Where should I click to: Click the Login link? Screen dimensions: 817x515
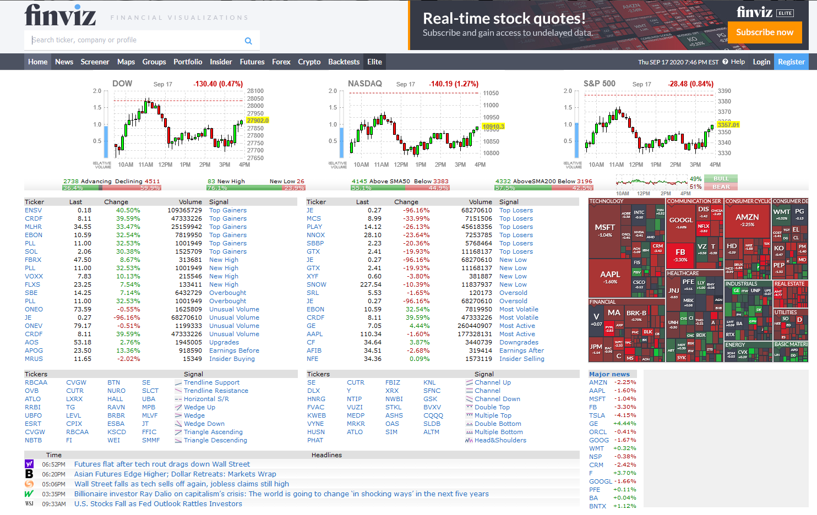coord(761,62)
